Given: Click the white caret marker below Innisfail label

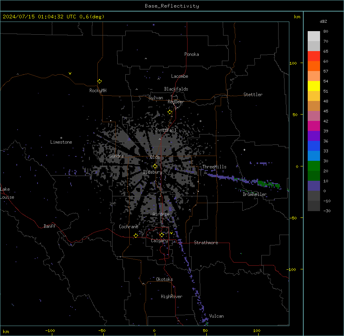Looking at the screenshot, I should pos(160,139).
